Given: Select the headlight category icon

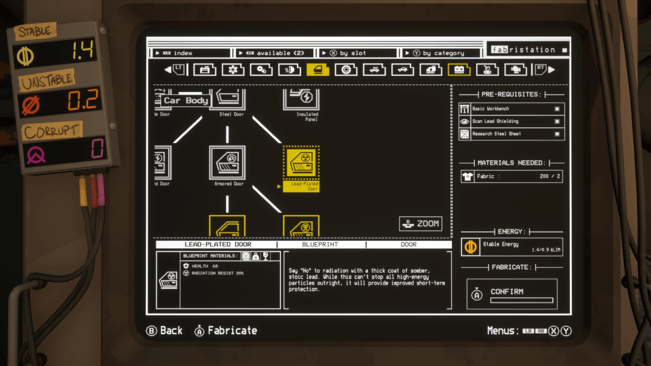Looking at the screenshot, I should click(x=289, y=69).
